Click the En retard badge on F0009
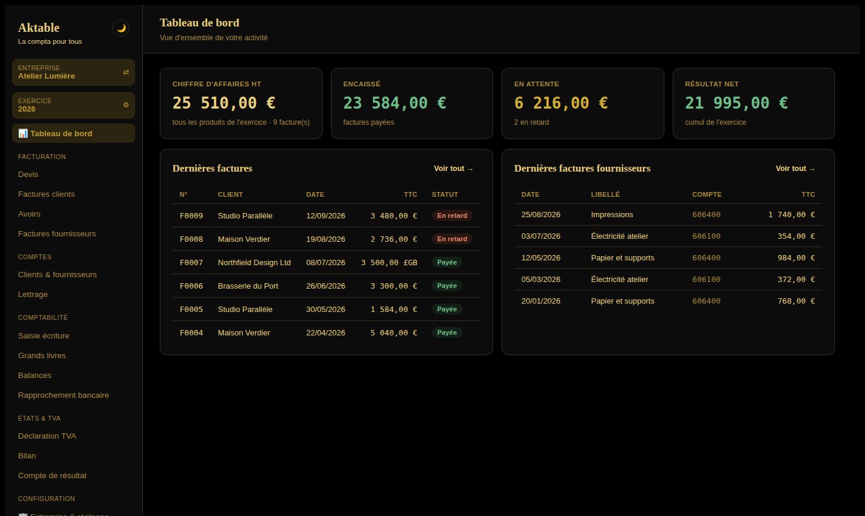The height and width of the screenshot is (516, 865). (x=452, y=215)
